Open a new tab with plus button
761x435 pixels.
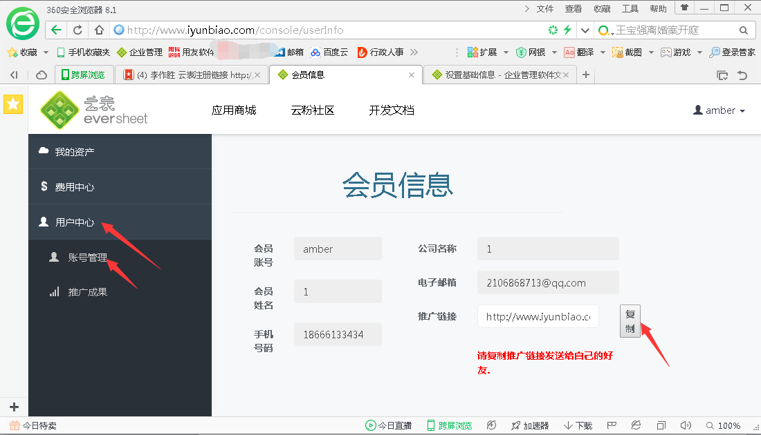pos(586,75)
